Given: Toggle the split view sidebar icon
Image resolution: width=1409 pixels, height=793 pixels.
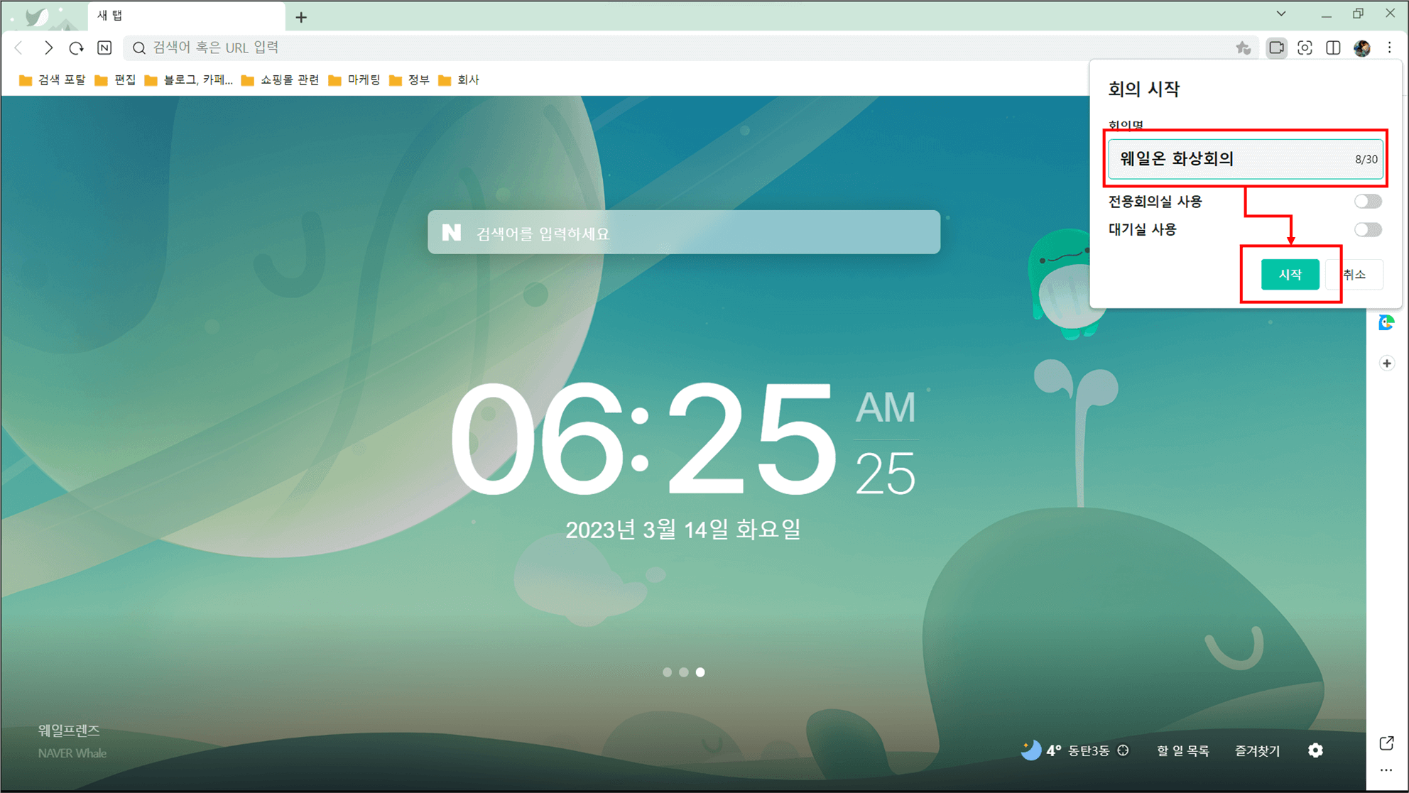Looking at the screenshot, I should coord(1333,48).
